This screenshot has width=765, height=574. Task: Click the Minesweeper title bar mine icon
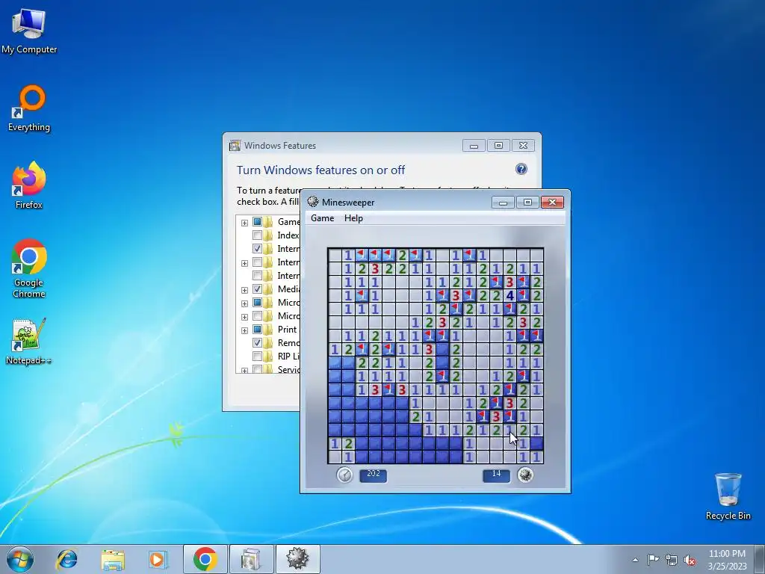click(313, 202)
